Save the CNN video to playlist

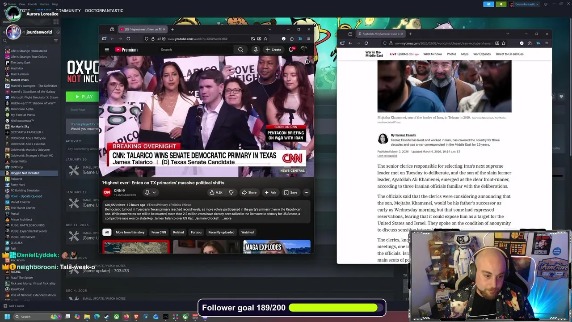(x=290, y=193)
